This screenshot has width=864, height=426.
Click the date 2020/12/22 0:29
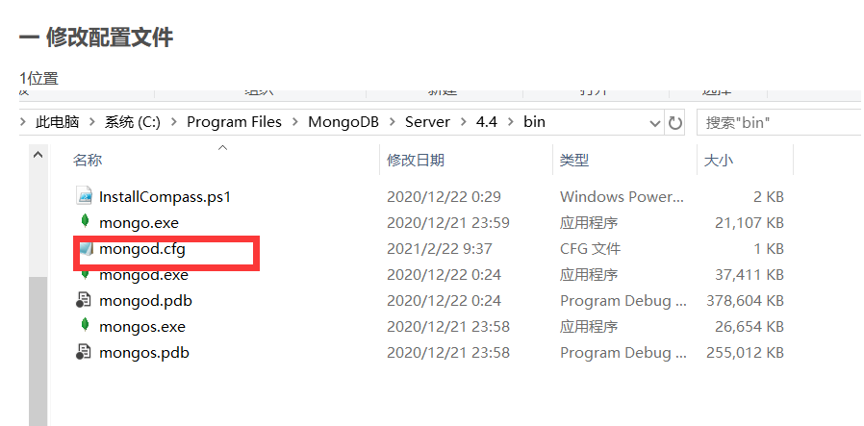444,196
